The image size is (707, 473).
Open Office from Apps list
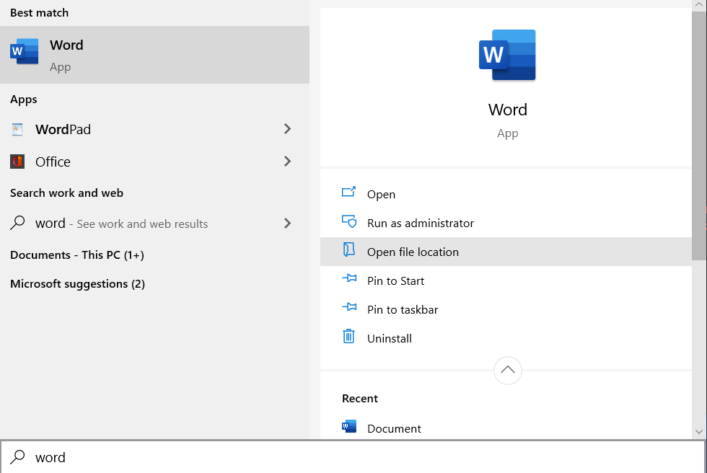[154, 162]
